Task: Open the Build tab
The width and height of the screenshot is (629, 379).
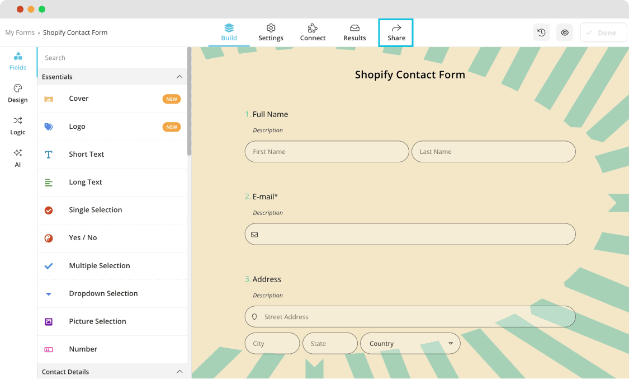Action: 229,32
